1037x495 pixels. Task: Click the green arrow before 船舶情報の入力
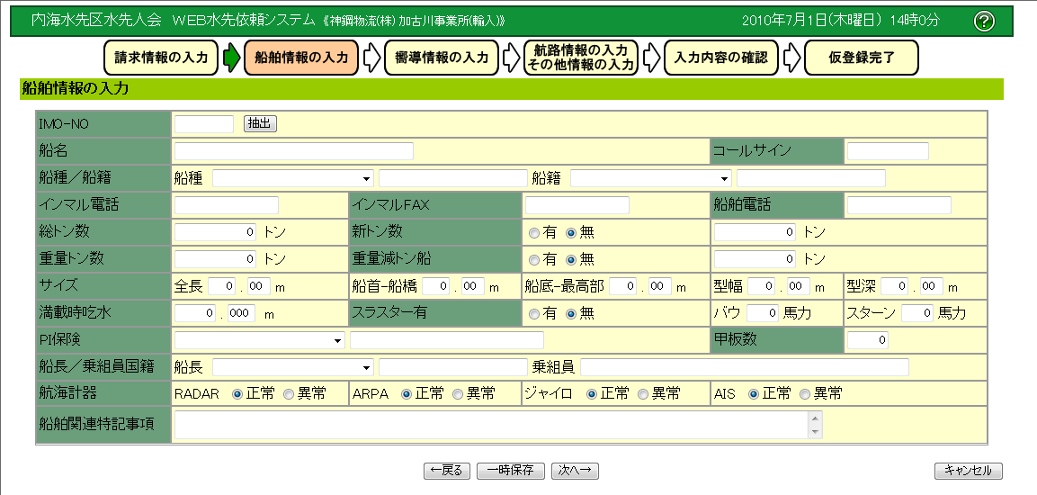pos(231,58)
